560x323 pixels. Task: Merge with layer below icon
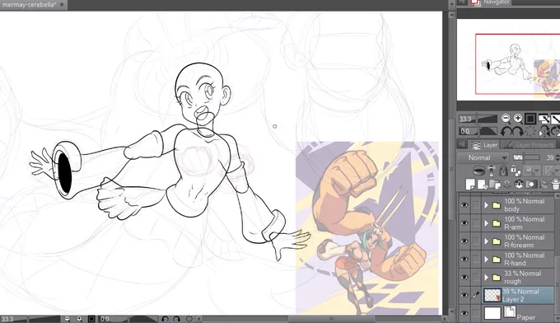519,185
